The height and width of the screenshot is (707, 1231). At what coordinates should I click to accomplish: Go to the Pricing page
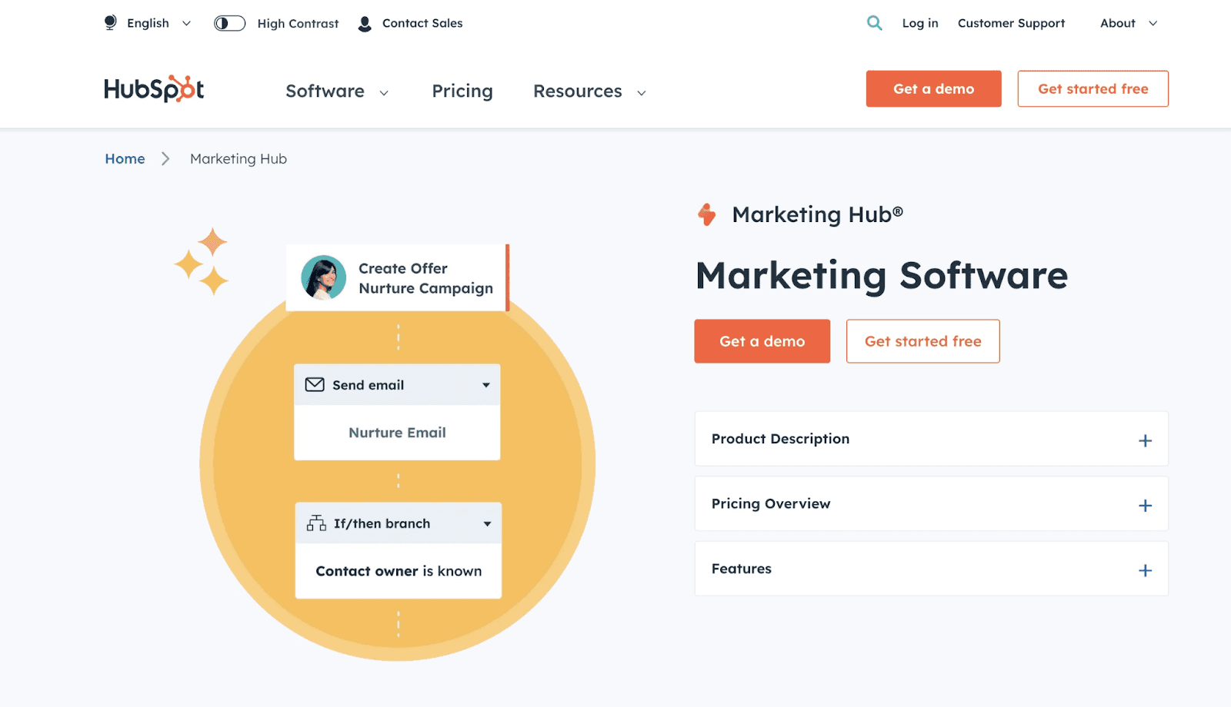[x=462, y=91]
